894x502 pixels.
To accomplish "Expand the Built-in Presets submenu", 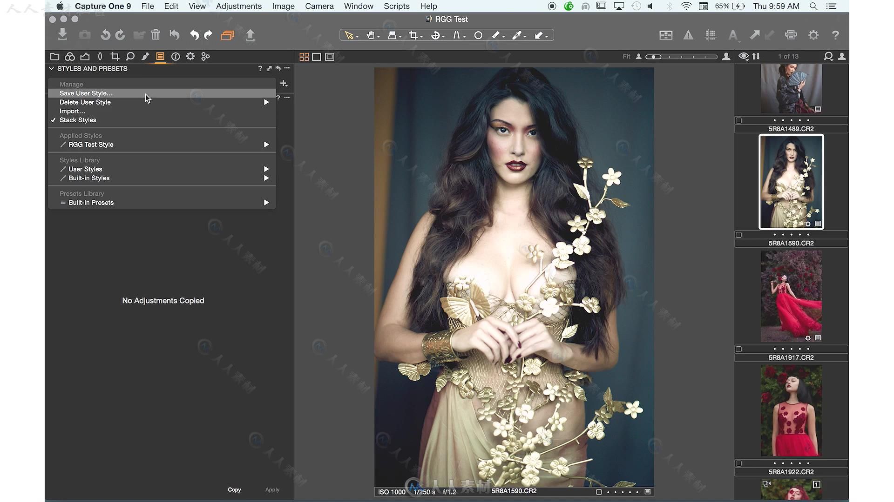I will point(266,203).
